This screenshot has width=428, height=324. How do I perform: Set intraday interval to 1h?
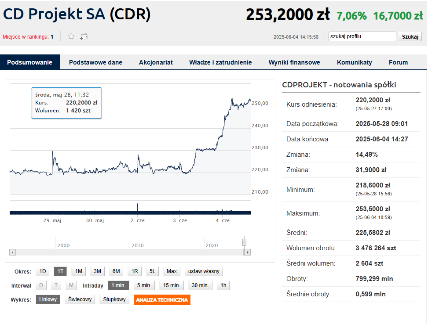223,285
